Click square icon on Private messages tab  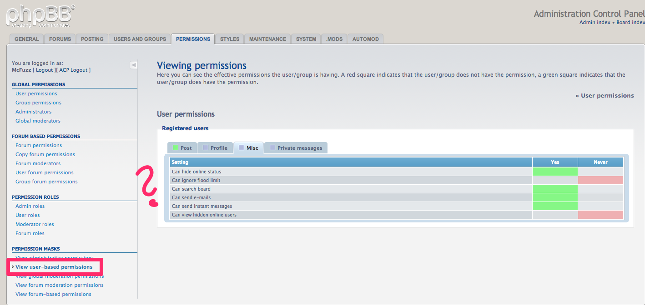[272, 148]
